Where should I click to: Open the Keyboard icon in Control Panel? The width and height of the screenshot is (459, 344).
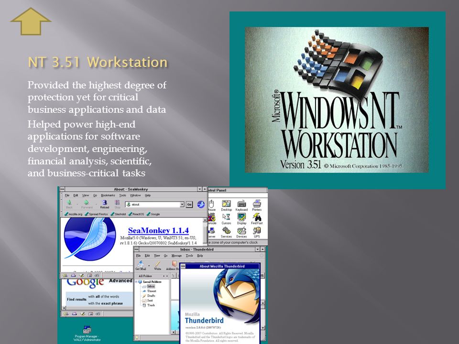coord(241,205)
